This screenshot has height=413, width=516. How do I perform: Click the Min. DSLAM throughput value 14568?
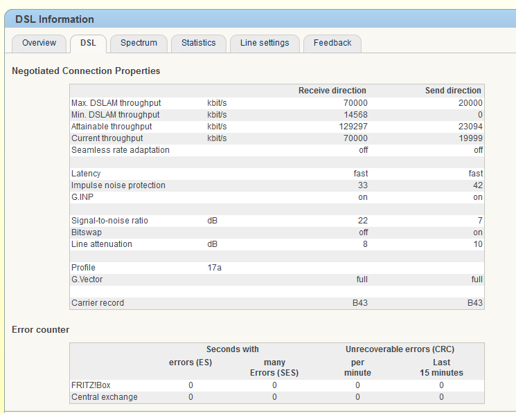354,115
